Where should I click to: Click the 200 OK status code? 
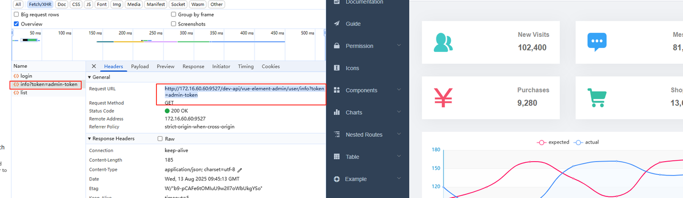coord(180,111)
